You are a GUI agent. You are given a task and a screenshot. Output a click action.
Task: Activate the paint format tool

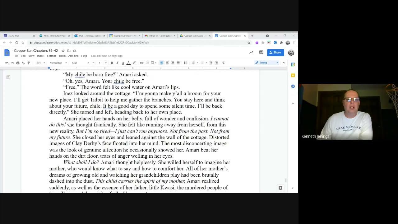(x=29, y=63)
